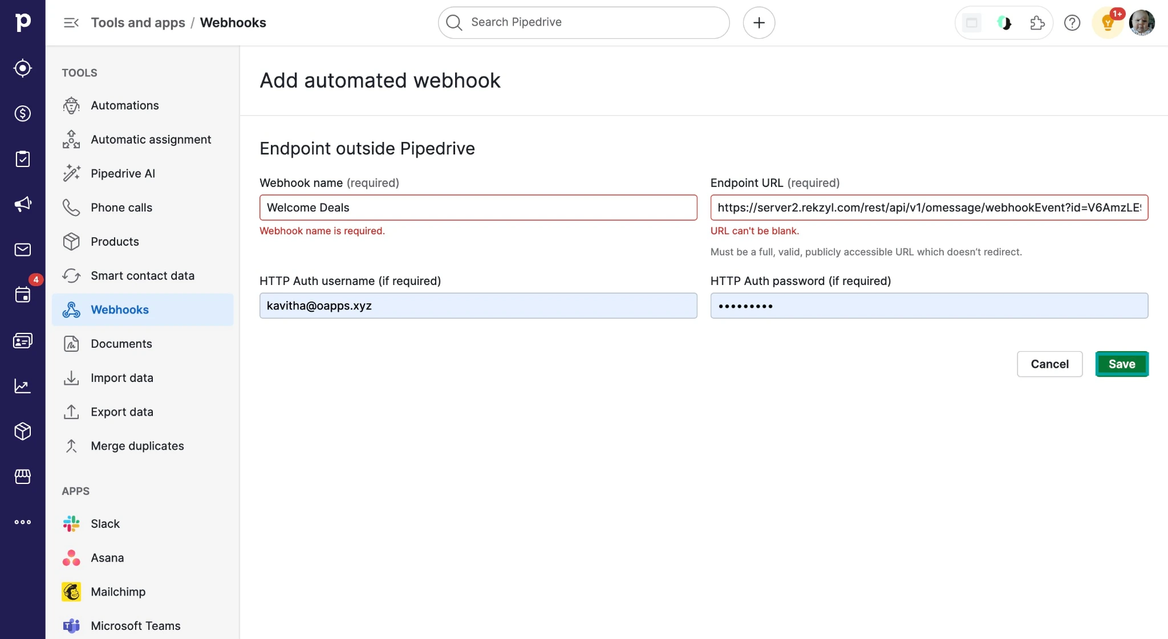This screenshot has width=1168, height=639.
Task: Open Deals dollar icon in left rail
Action: click(23, 113)
